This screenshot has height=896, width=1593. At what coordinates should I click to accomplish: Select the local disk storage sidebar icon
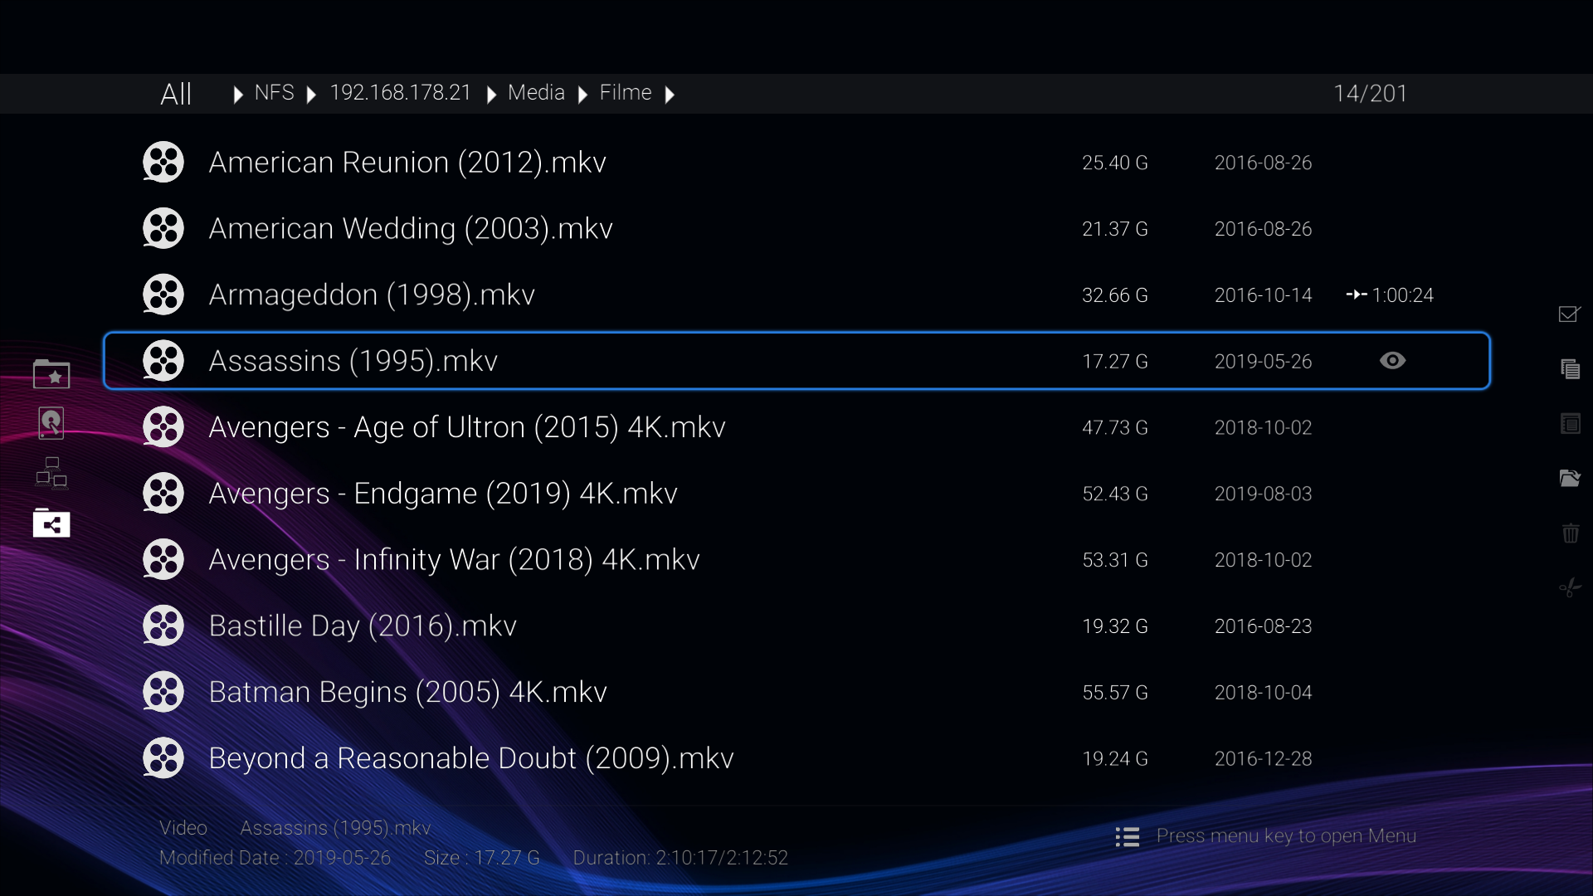[51, 423]
